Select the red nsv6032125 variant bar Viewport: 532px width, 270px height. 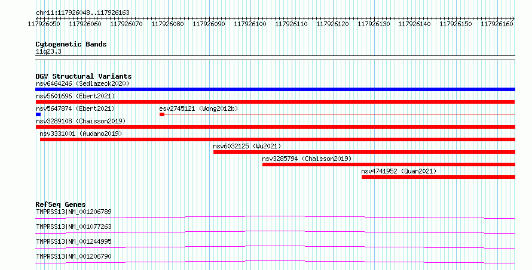[x=364, y=152]
